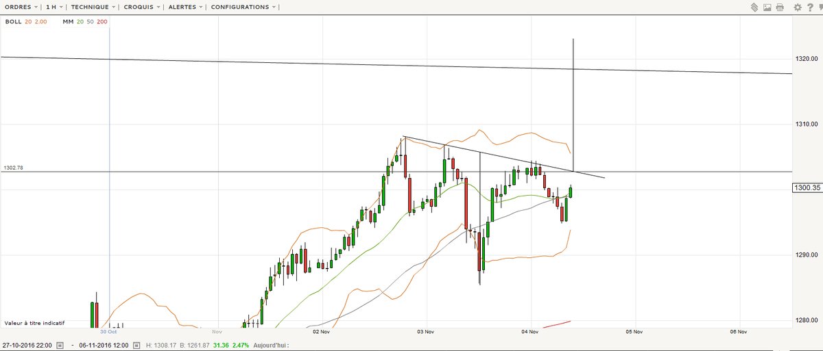823x351 pixels.
Task: Click the BOLL period value 20
Action: (x=28, y=22)
